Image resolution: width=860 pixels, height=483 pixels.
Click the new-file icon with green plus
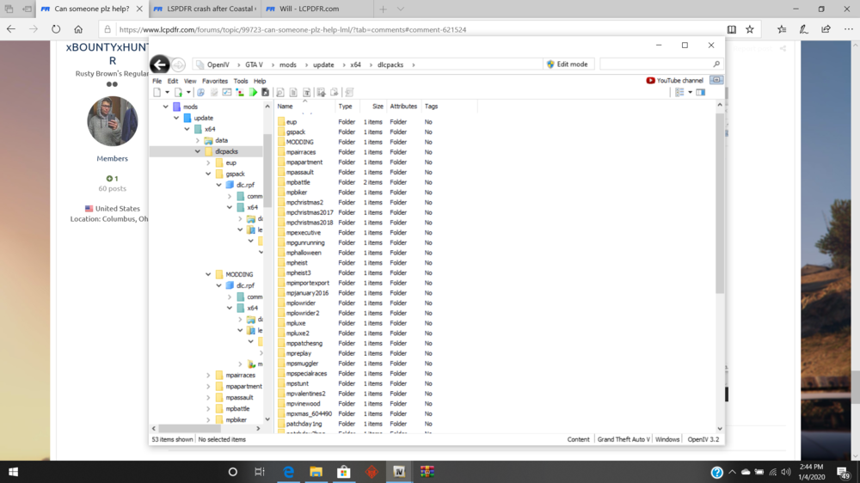pos(178,92)
